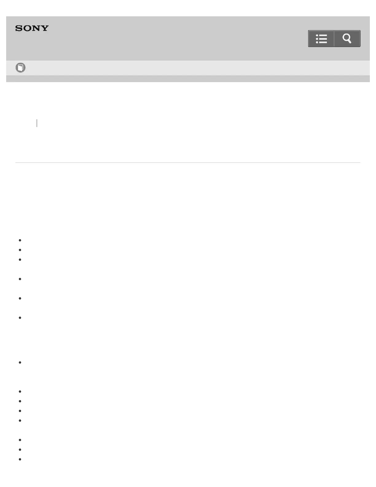Click the magnifying glass search icon
This screenshot has height=487, width=376.
click(x=347, y=39)
